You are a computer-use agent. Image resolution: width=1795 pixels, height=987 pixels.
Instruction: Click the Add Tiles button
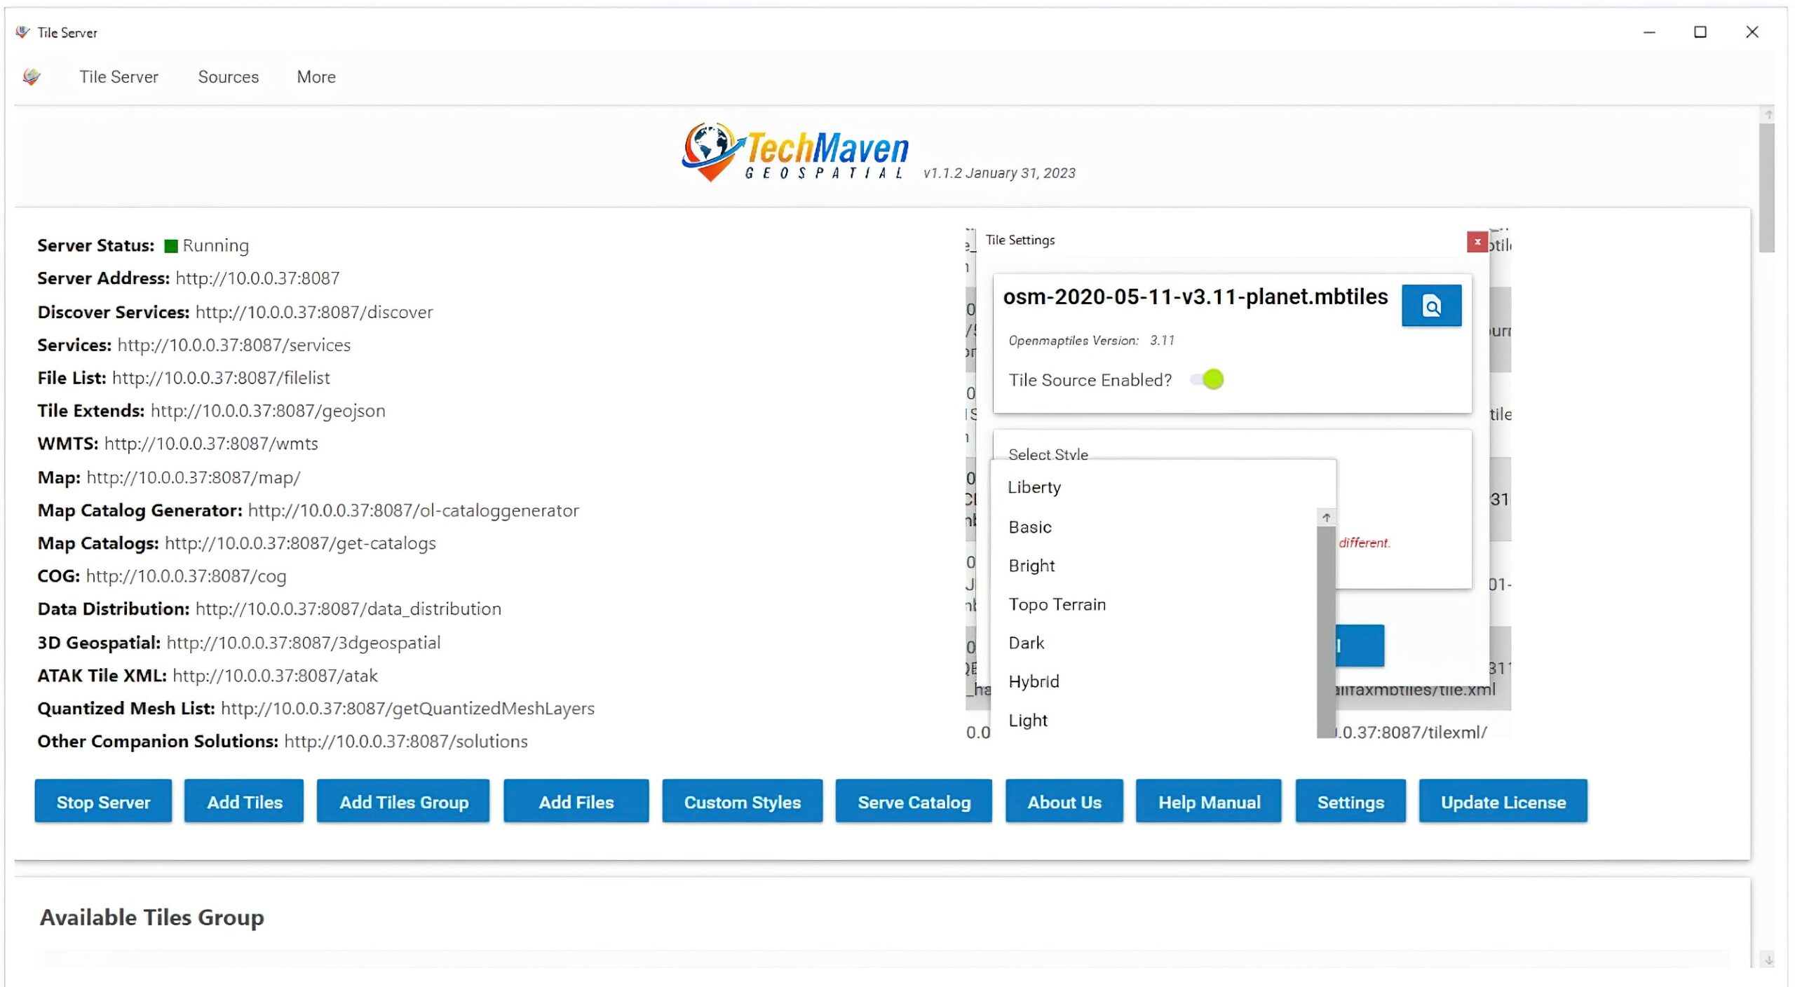tap(244, 801)
